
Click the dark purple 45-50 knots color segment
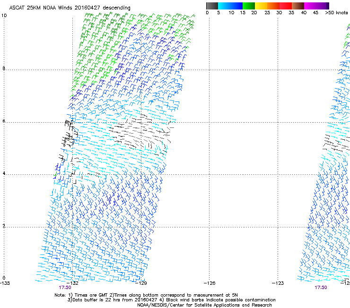(323, 6)
